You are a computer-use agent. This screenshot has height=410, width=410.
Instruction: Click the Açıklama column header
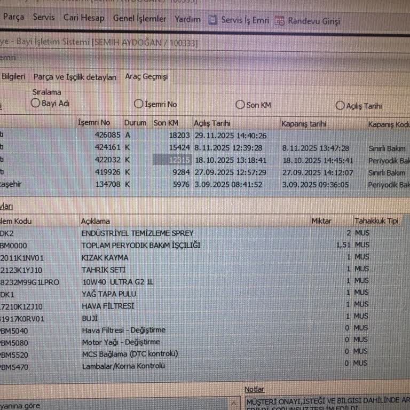pos(95,221)
